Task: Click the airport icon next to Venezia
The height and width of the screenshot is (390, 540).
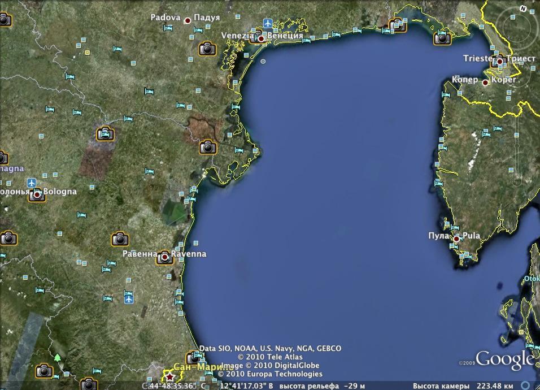Action: coord(268,24)
